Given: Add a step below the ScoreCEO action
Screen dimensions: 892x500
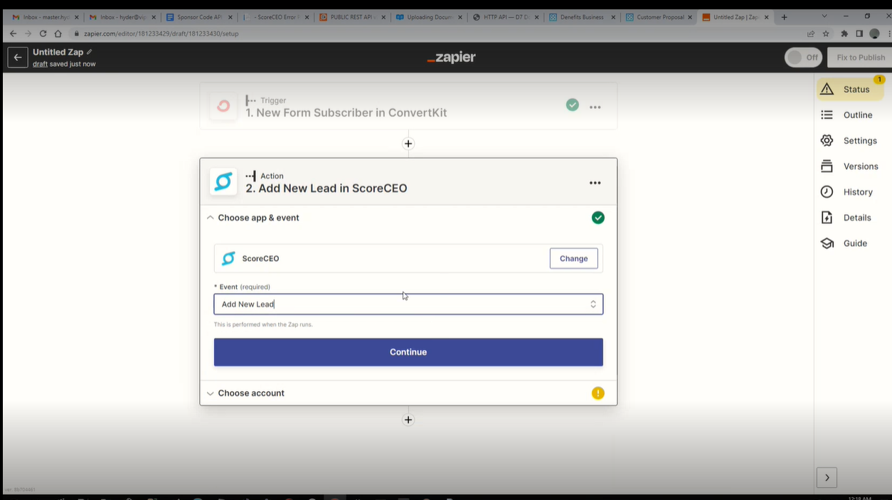Looking at the screenshot, I should [x=408, y=420].
